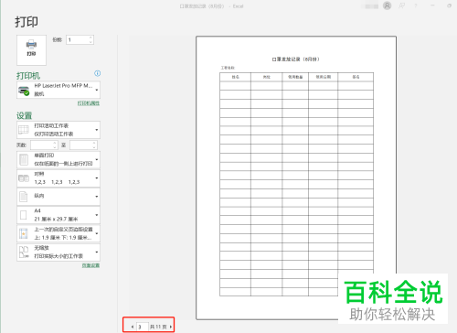
Task: Click the help question mark icon
Action: 416,5
